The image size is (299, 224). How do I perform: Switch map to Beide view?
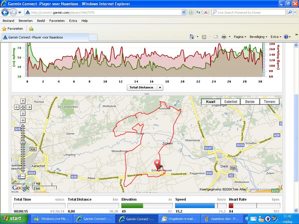pyautogui.click(x=250, y=102)
